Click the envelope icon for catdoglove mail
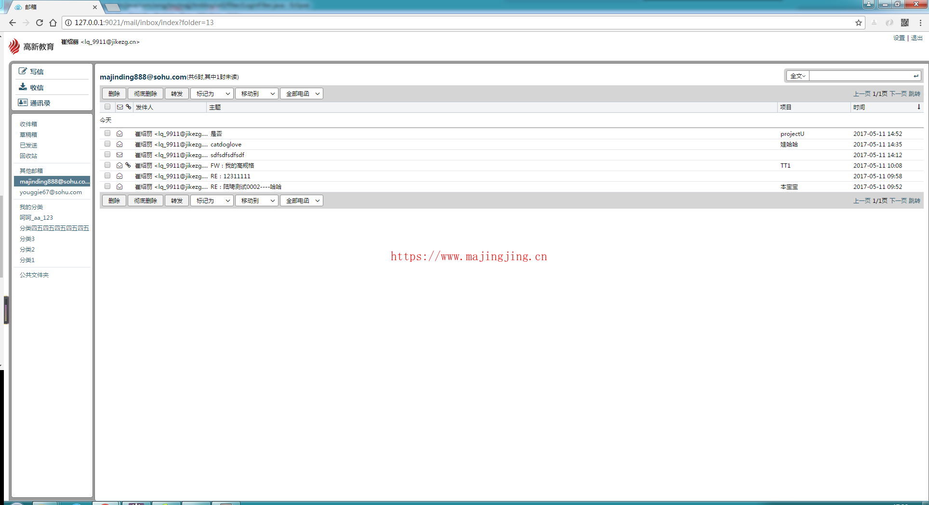 click(x=119, y=144)
